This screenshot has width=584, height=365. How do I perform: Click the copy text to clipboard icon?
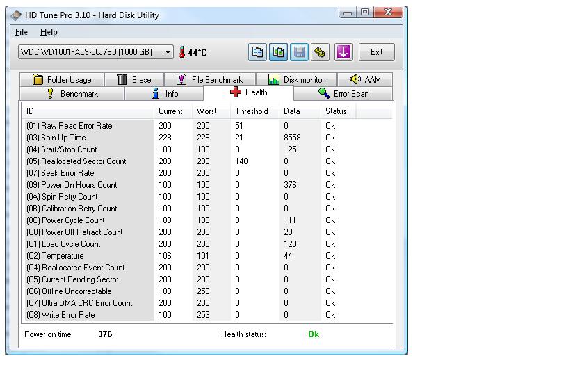[257, 52]
